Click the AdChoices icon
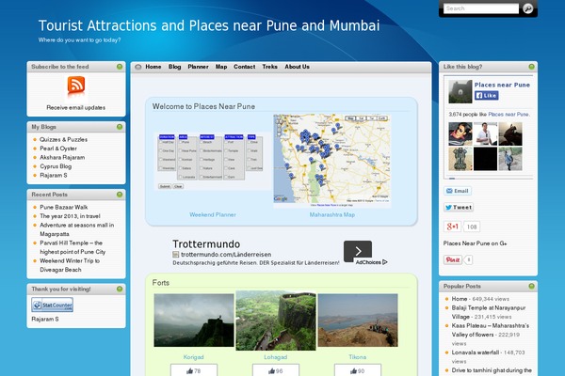Viewport: 565px width, 376px height. 385,262
